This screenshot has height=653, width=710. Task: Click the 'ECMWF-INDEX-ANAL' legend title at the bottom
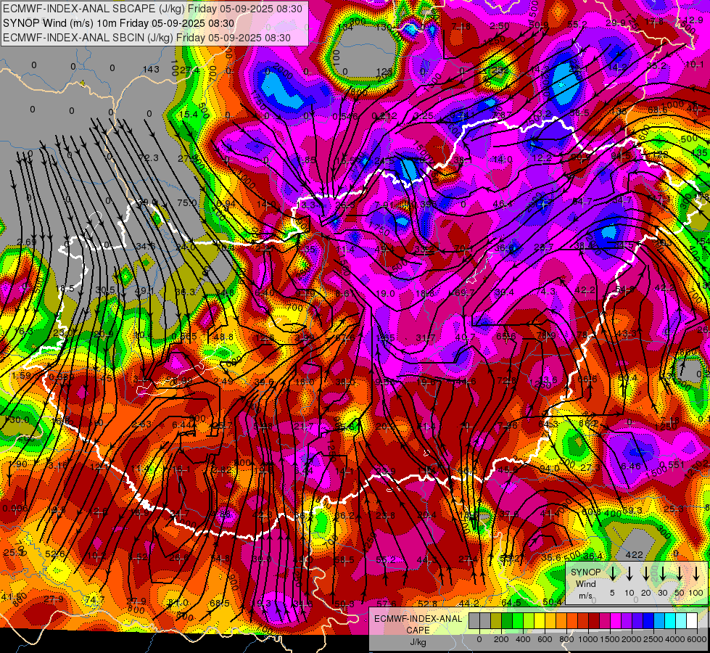(x=418, y=619)
